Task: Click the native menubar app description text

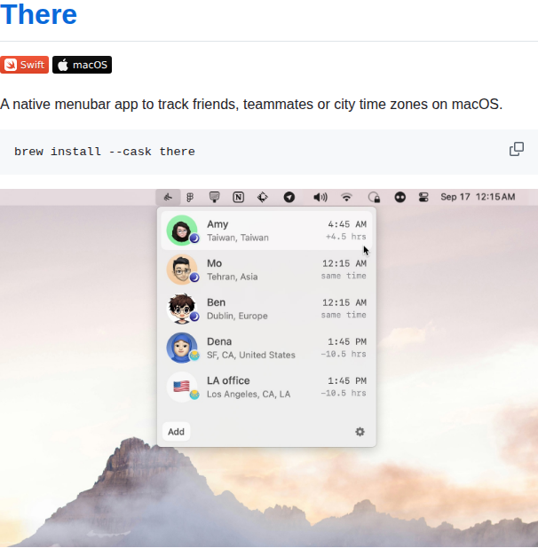Action: [251, 104]
